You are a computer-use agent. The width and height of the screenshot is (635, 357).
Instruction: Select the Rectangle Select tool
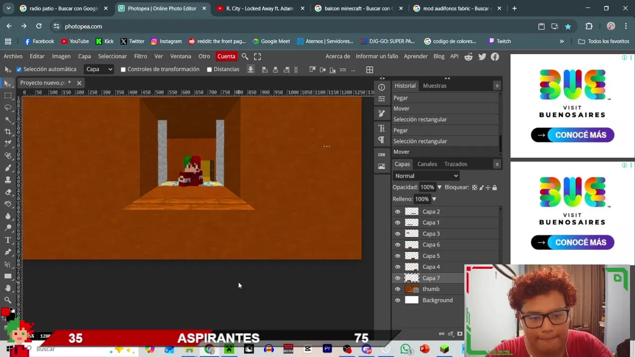[x=8, y=95]
